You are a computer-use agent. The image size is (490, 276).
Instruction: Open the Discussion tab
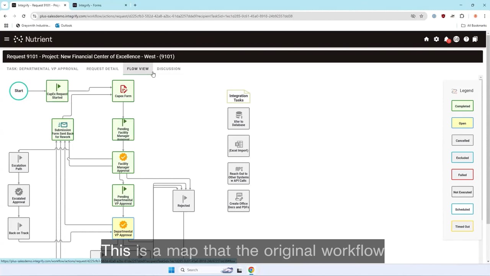coord(169,69)
